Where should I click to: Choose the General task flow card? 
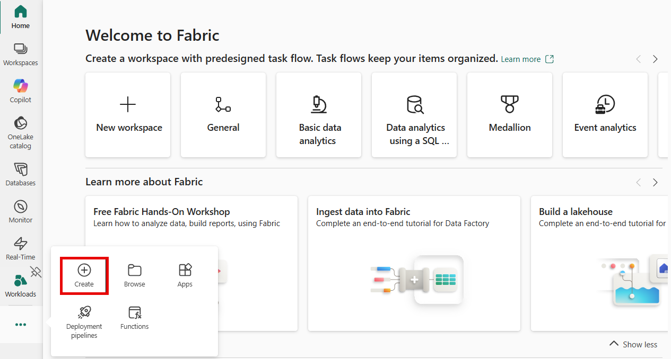(223, 115)
